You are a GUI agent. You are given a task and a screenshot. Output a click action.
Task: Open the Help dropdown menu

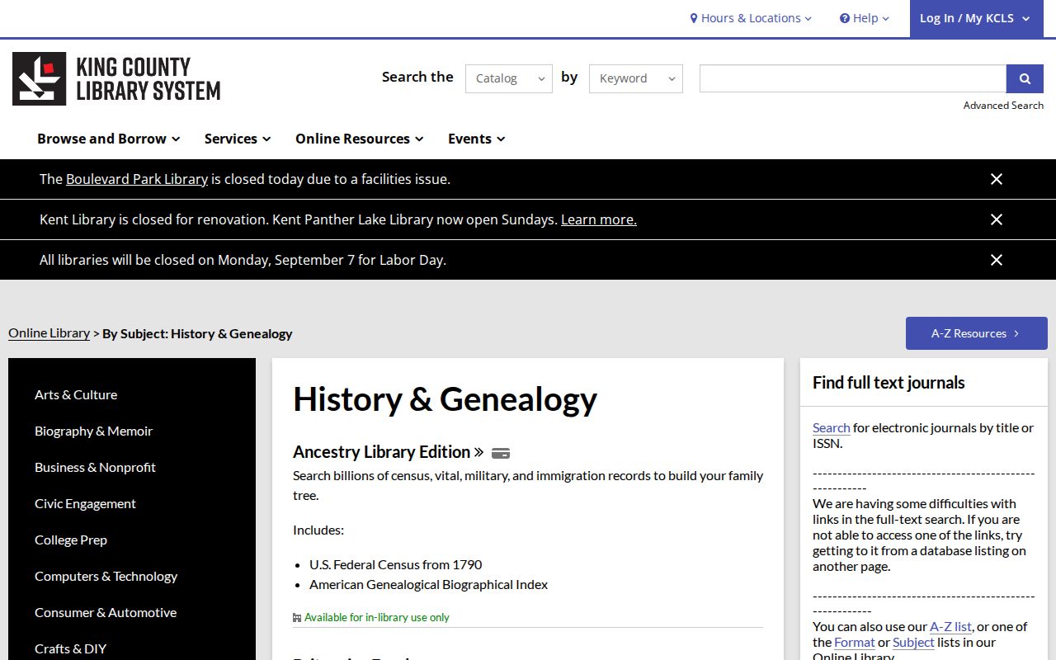click(x=865, y=18)
